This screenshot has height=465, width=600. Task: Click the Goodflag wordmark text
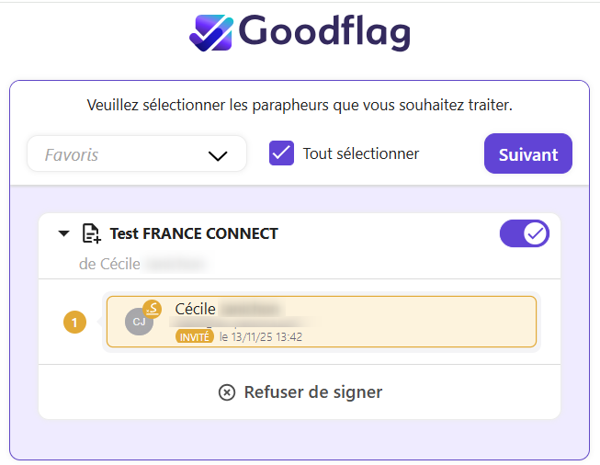click(x=323, y=32)
